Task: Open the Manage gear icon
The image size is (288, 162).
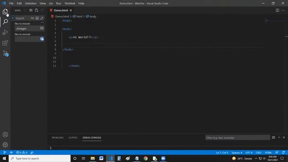Action: [5, 145]
